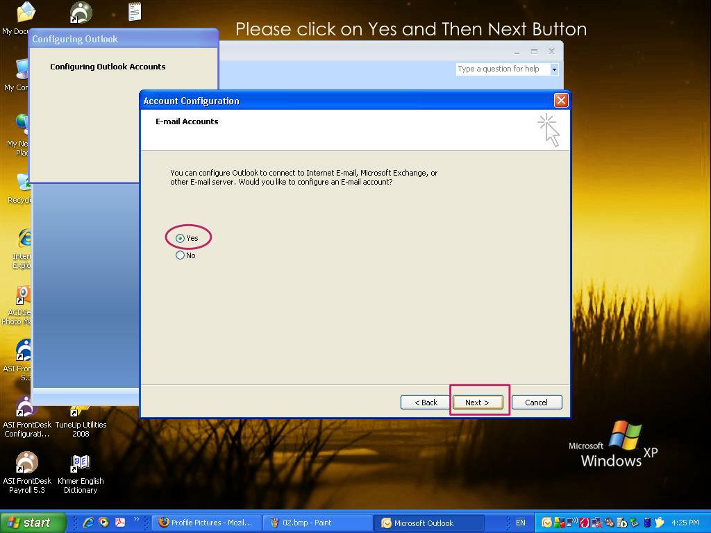Click the Next > button
This screenshot has width=711, height=533.
click(478, 402)
